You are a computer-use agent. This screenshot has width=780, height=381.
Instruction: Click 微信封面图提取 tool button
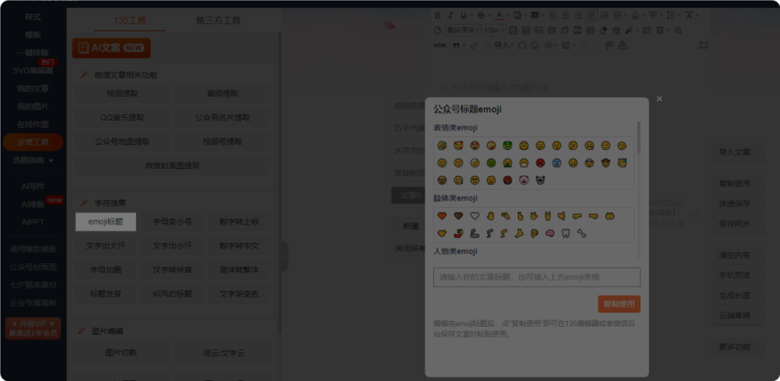pyautogui.click(x=172, y=165)
